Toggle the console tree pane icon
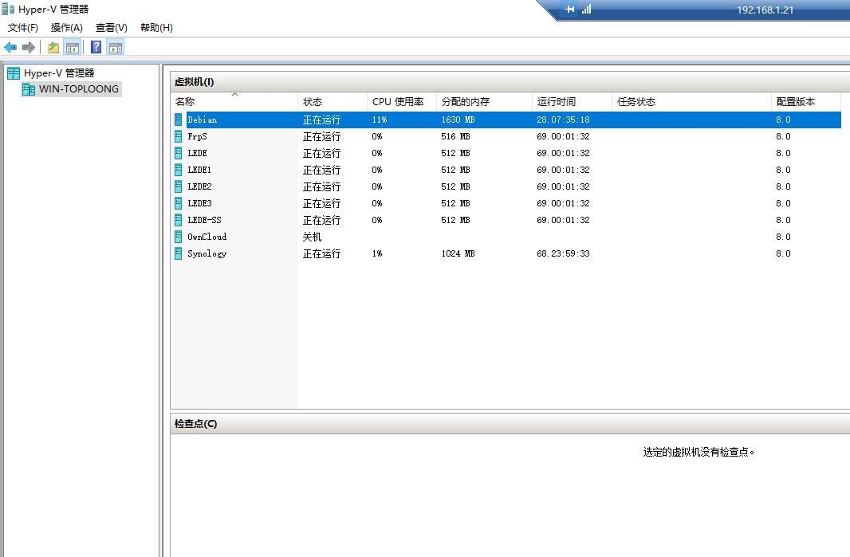Image resolution: width=850 pixels, height=557 pixels. [x=72, y=48]
